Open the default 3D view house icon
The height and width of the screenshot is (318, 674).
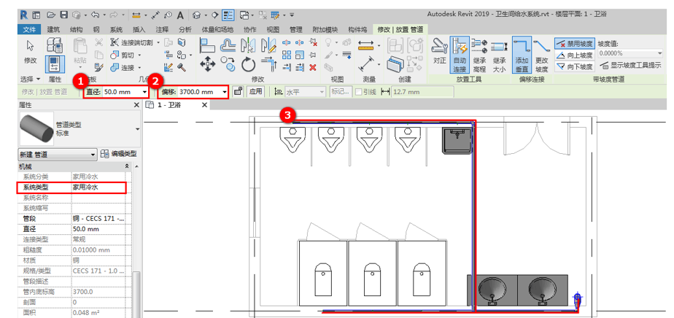tap(196, 15)
